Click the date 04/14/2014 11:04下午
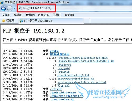 pyautogui.click(x=18, y=51)
